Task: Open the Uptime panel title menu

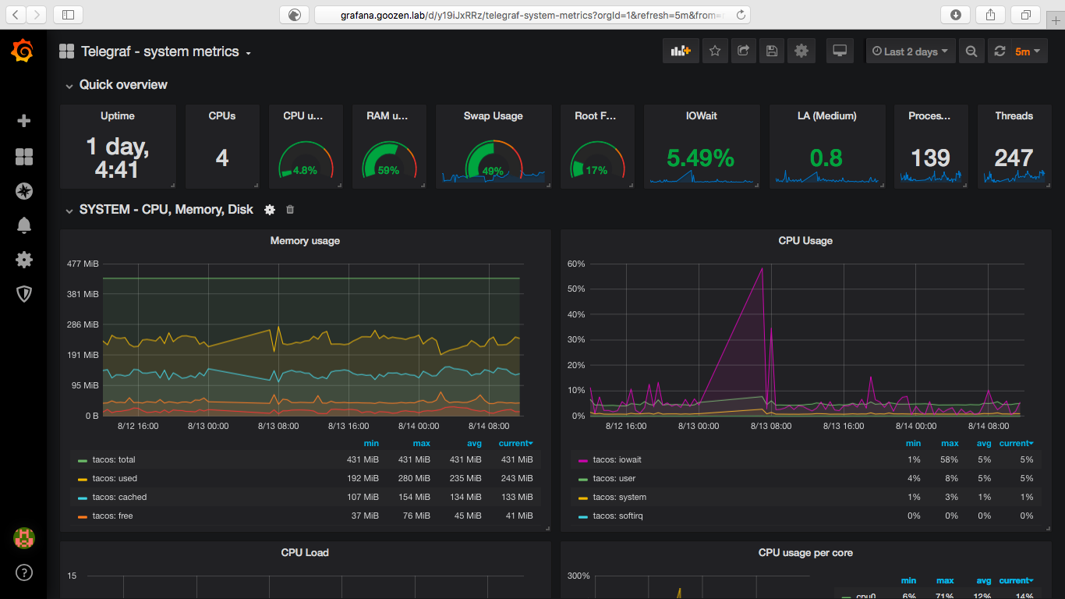Action: point(118,116)
